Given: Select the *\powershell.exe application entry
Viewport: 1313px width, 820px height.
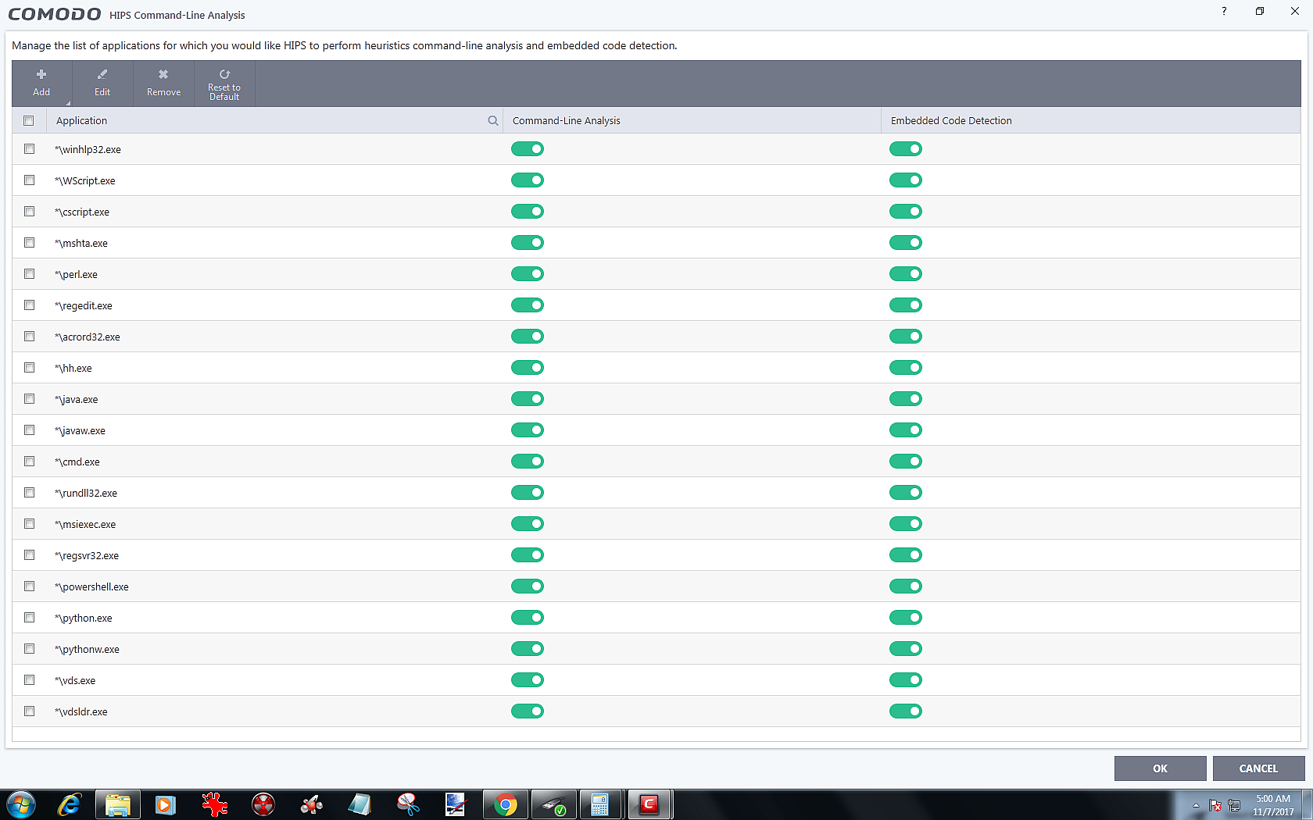Looking at the screenshot, I should [x=91, y=586].
